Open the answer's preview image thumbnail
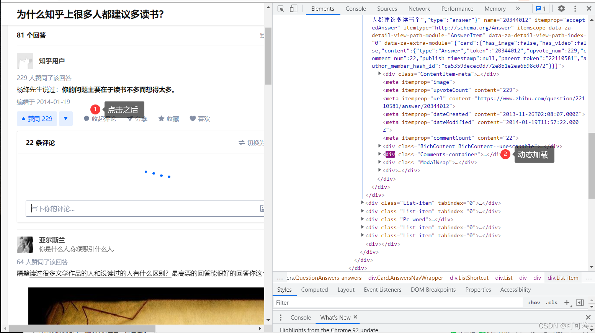The width and height of the screenshot is (595, 333). [146, 306]
